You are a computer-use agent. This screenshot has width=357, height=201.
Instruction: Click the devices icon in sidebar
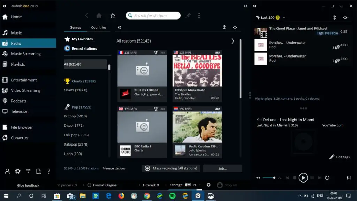[38, 171]
